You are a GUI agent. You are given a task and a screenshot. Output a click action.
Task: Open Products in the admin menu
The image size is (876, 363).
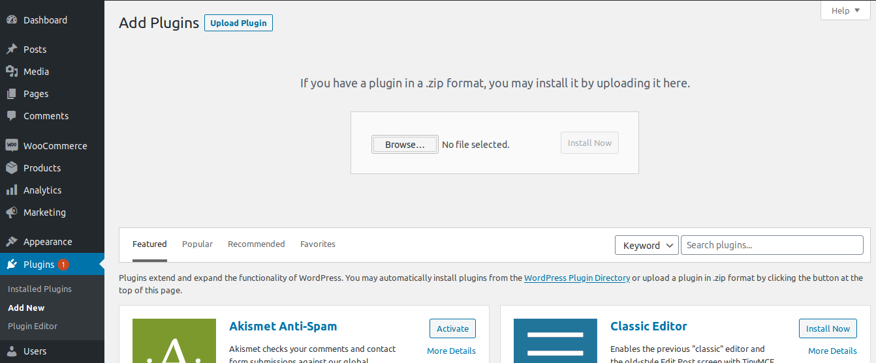52,168
